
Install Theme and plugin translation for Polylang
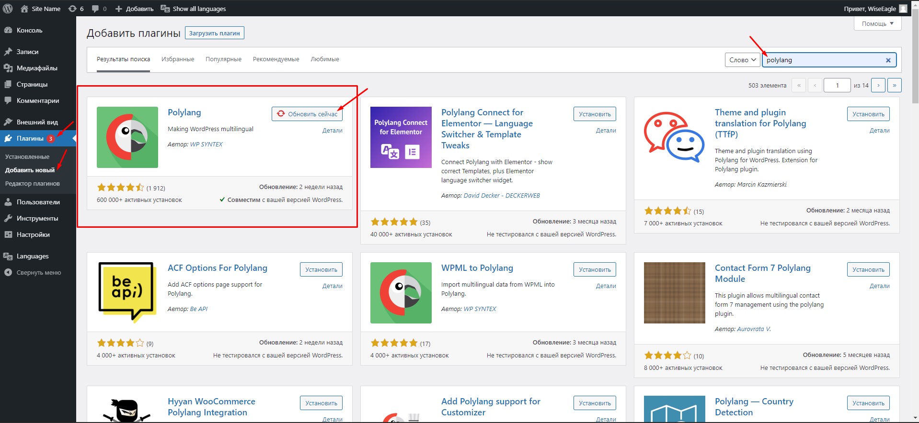coord(868,114)
